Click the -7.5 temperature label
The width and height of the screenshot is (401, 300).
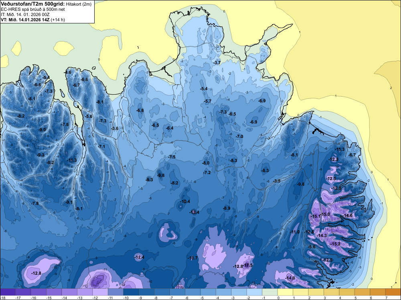[172, 157]
